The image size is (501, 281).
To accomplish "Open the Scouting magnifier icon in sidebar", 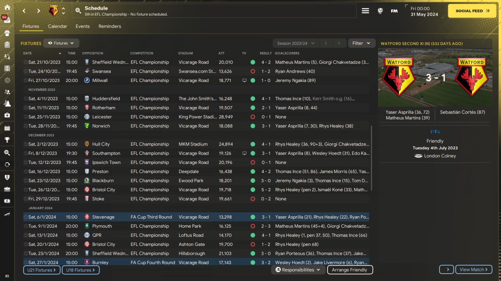I will (7, 153).
